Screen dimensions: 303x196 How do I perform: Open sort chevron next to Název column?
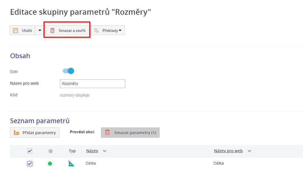coord(105,151)
